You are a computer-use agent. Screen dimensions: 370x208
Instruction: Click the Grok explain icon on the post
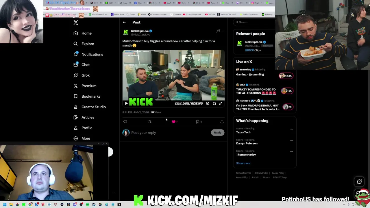point(218,31)
